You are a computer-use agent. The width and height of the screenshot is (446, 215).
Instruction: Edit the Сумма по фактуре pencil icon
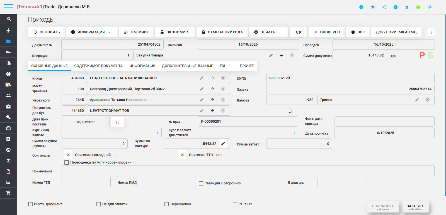click(223, 144)
